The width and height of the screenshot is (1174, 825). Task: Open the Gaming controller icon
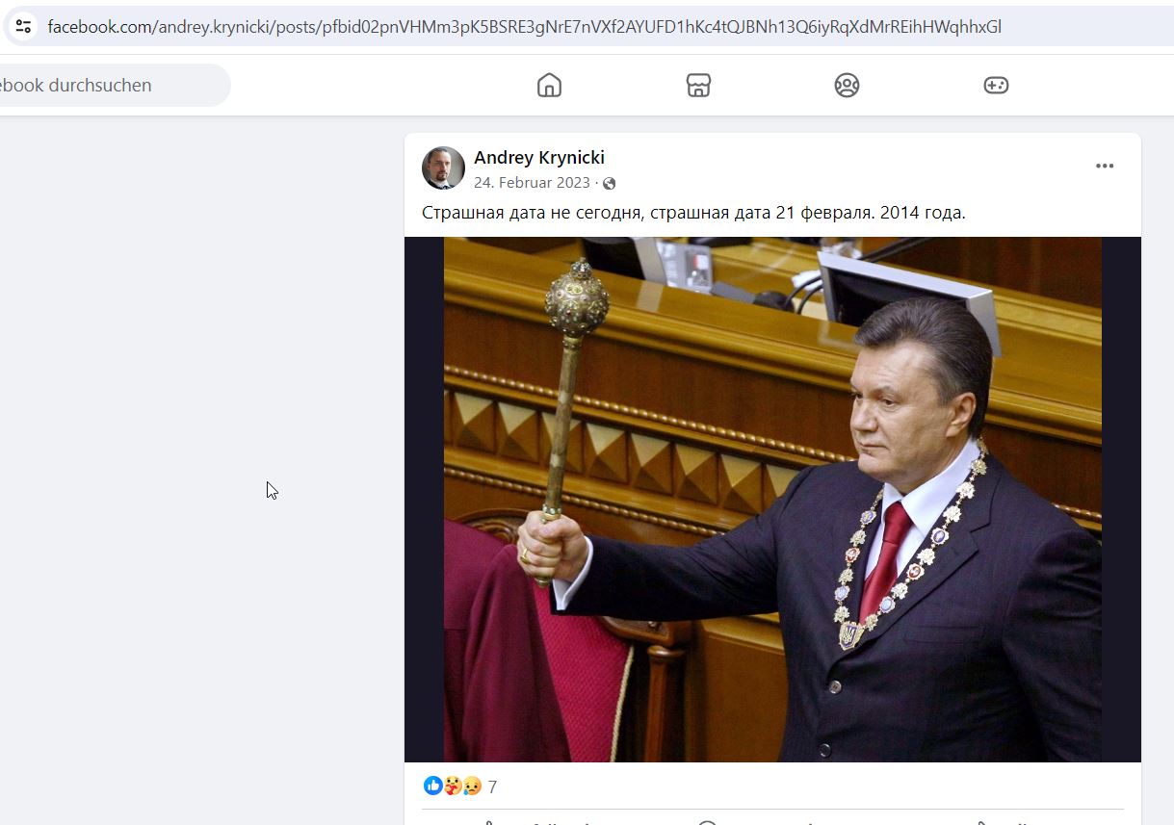click(996, 85)
